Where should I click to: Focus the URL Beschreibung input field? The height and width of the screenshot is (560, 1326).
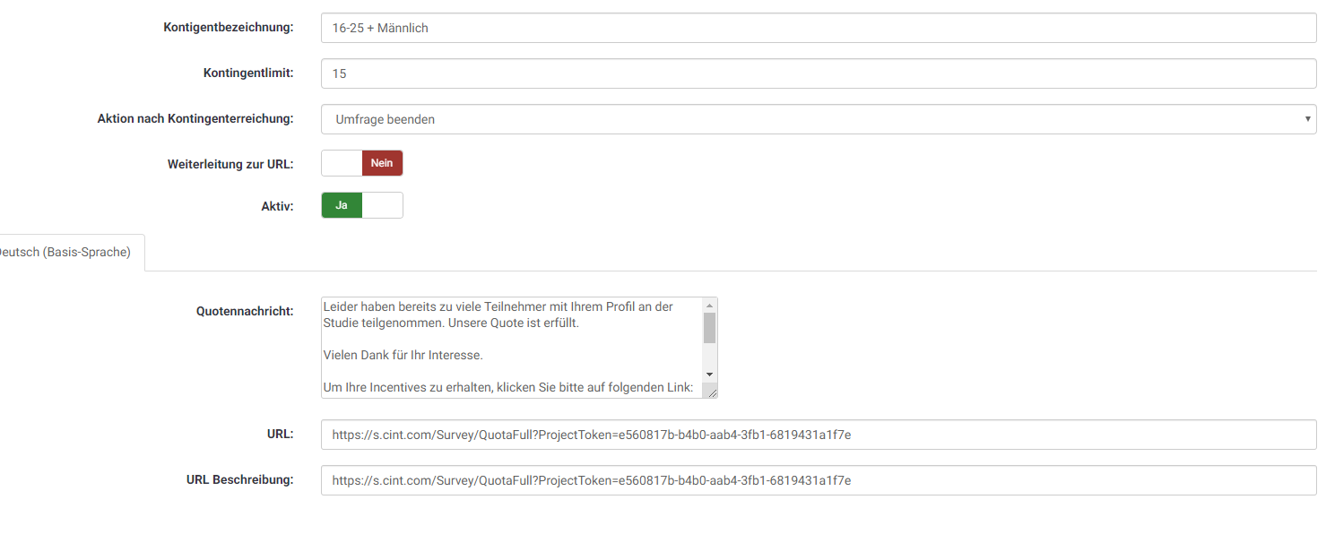[x=818, y=480]
